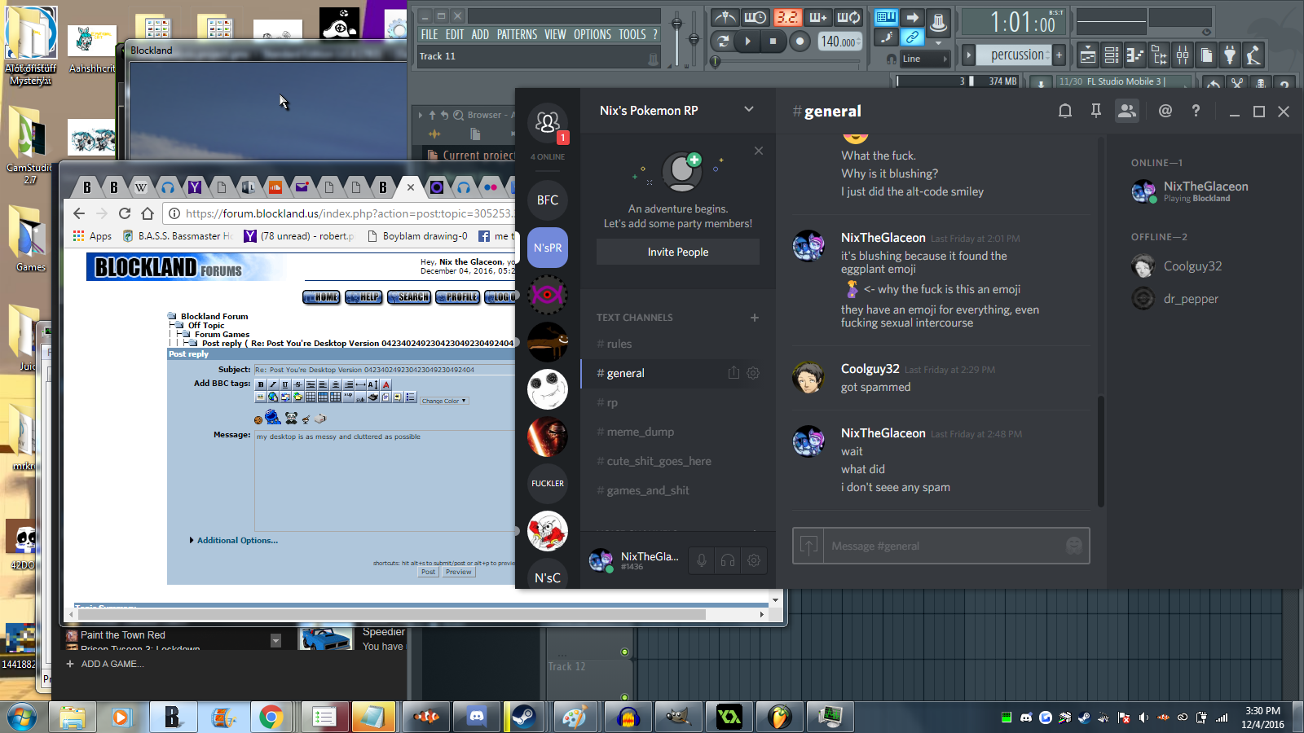Screen dimensions: 1304x733
Task: Select the FUCKLER server icon
Action: point(548,484)
